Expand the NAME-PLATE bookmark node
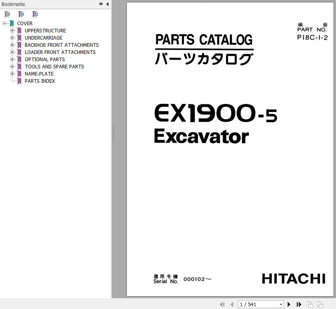This screenshot has height=309, width=336. (x=12, y=74)
